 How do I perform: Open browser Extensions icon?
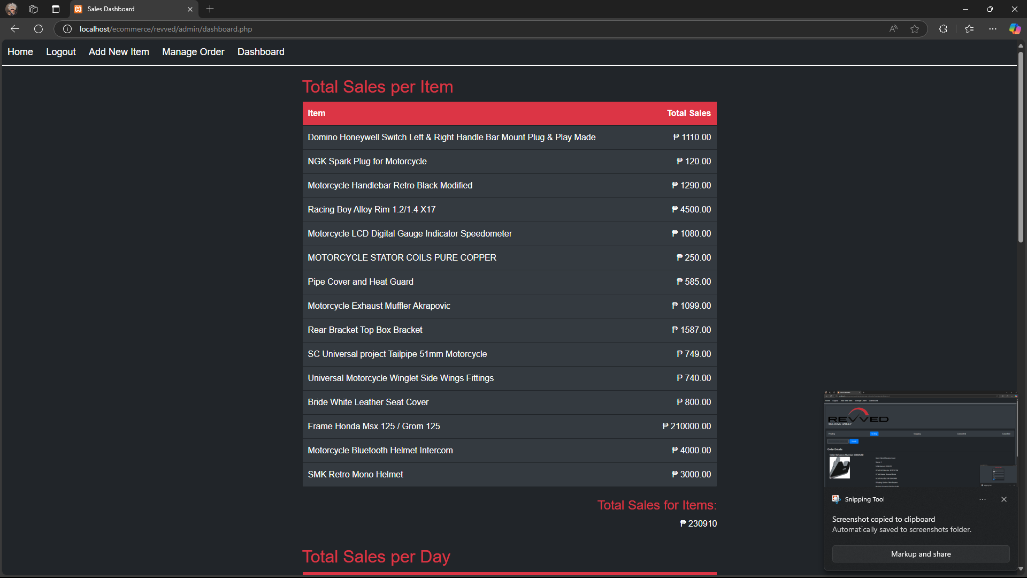coord(943,29)
